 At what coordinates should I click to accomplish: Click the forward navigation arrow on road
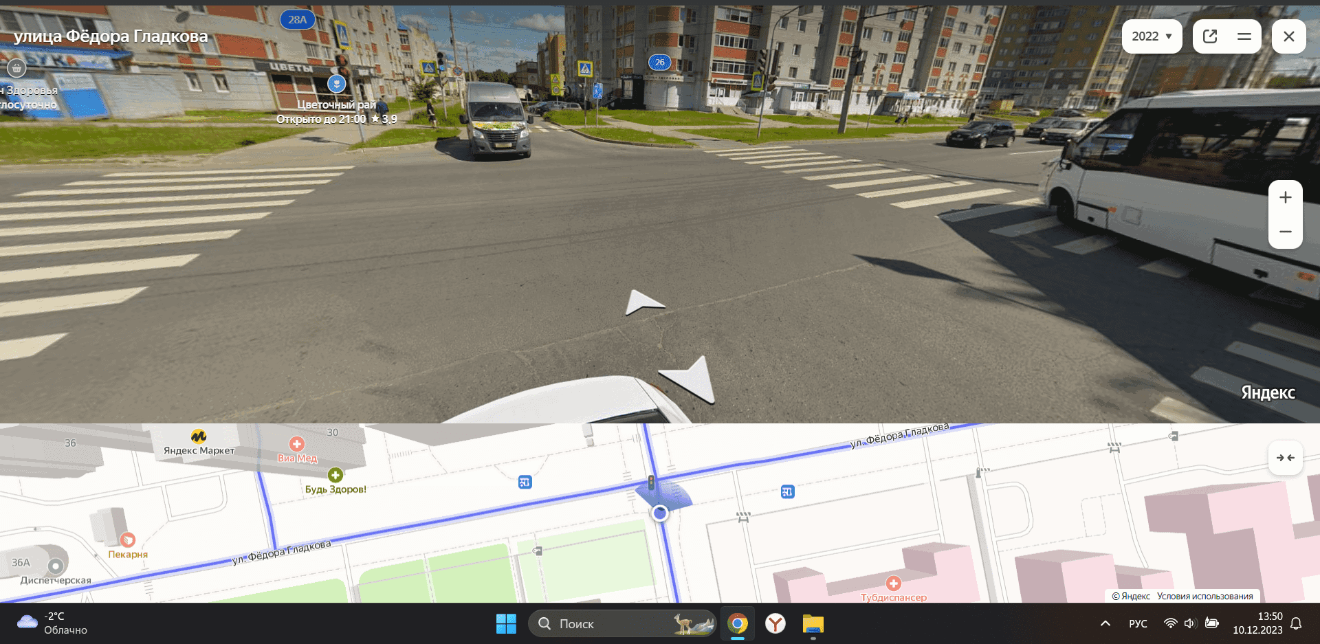643,302
